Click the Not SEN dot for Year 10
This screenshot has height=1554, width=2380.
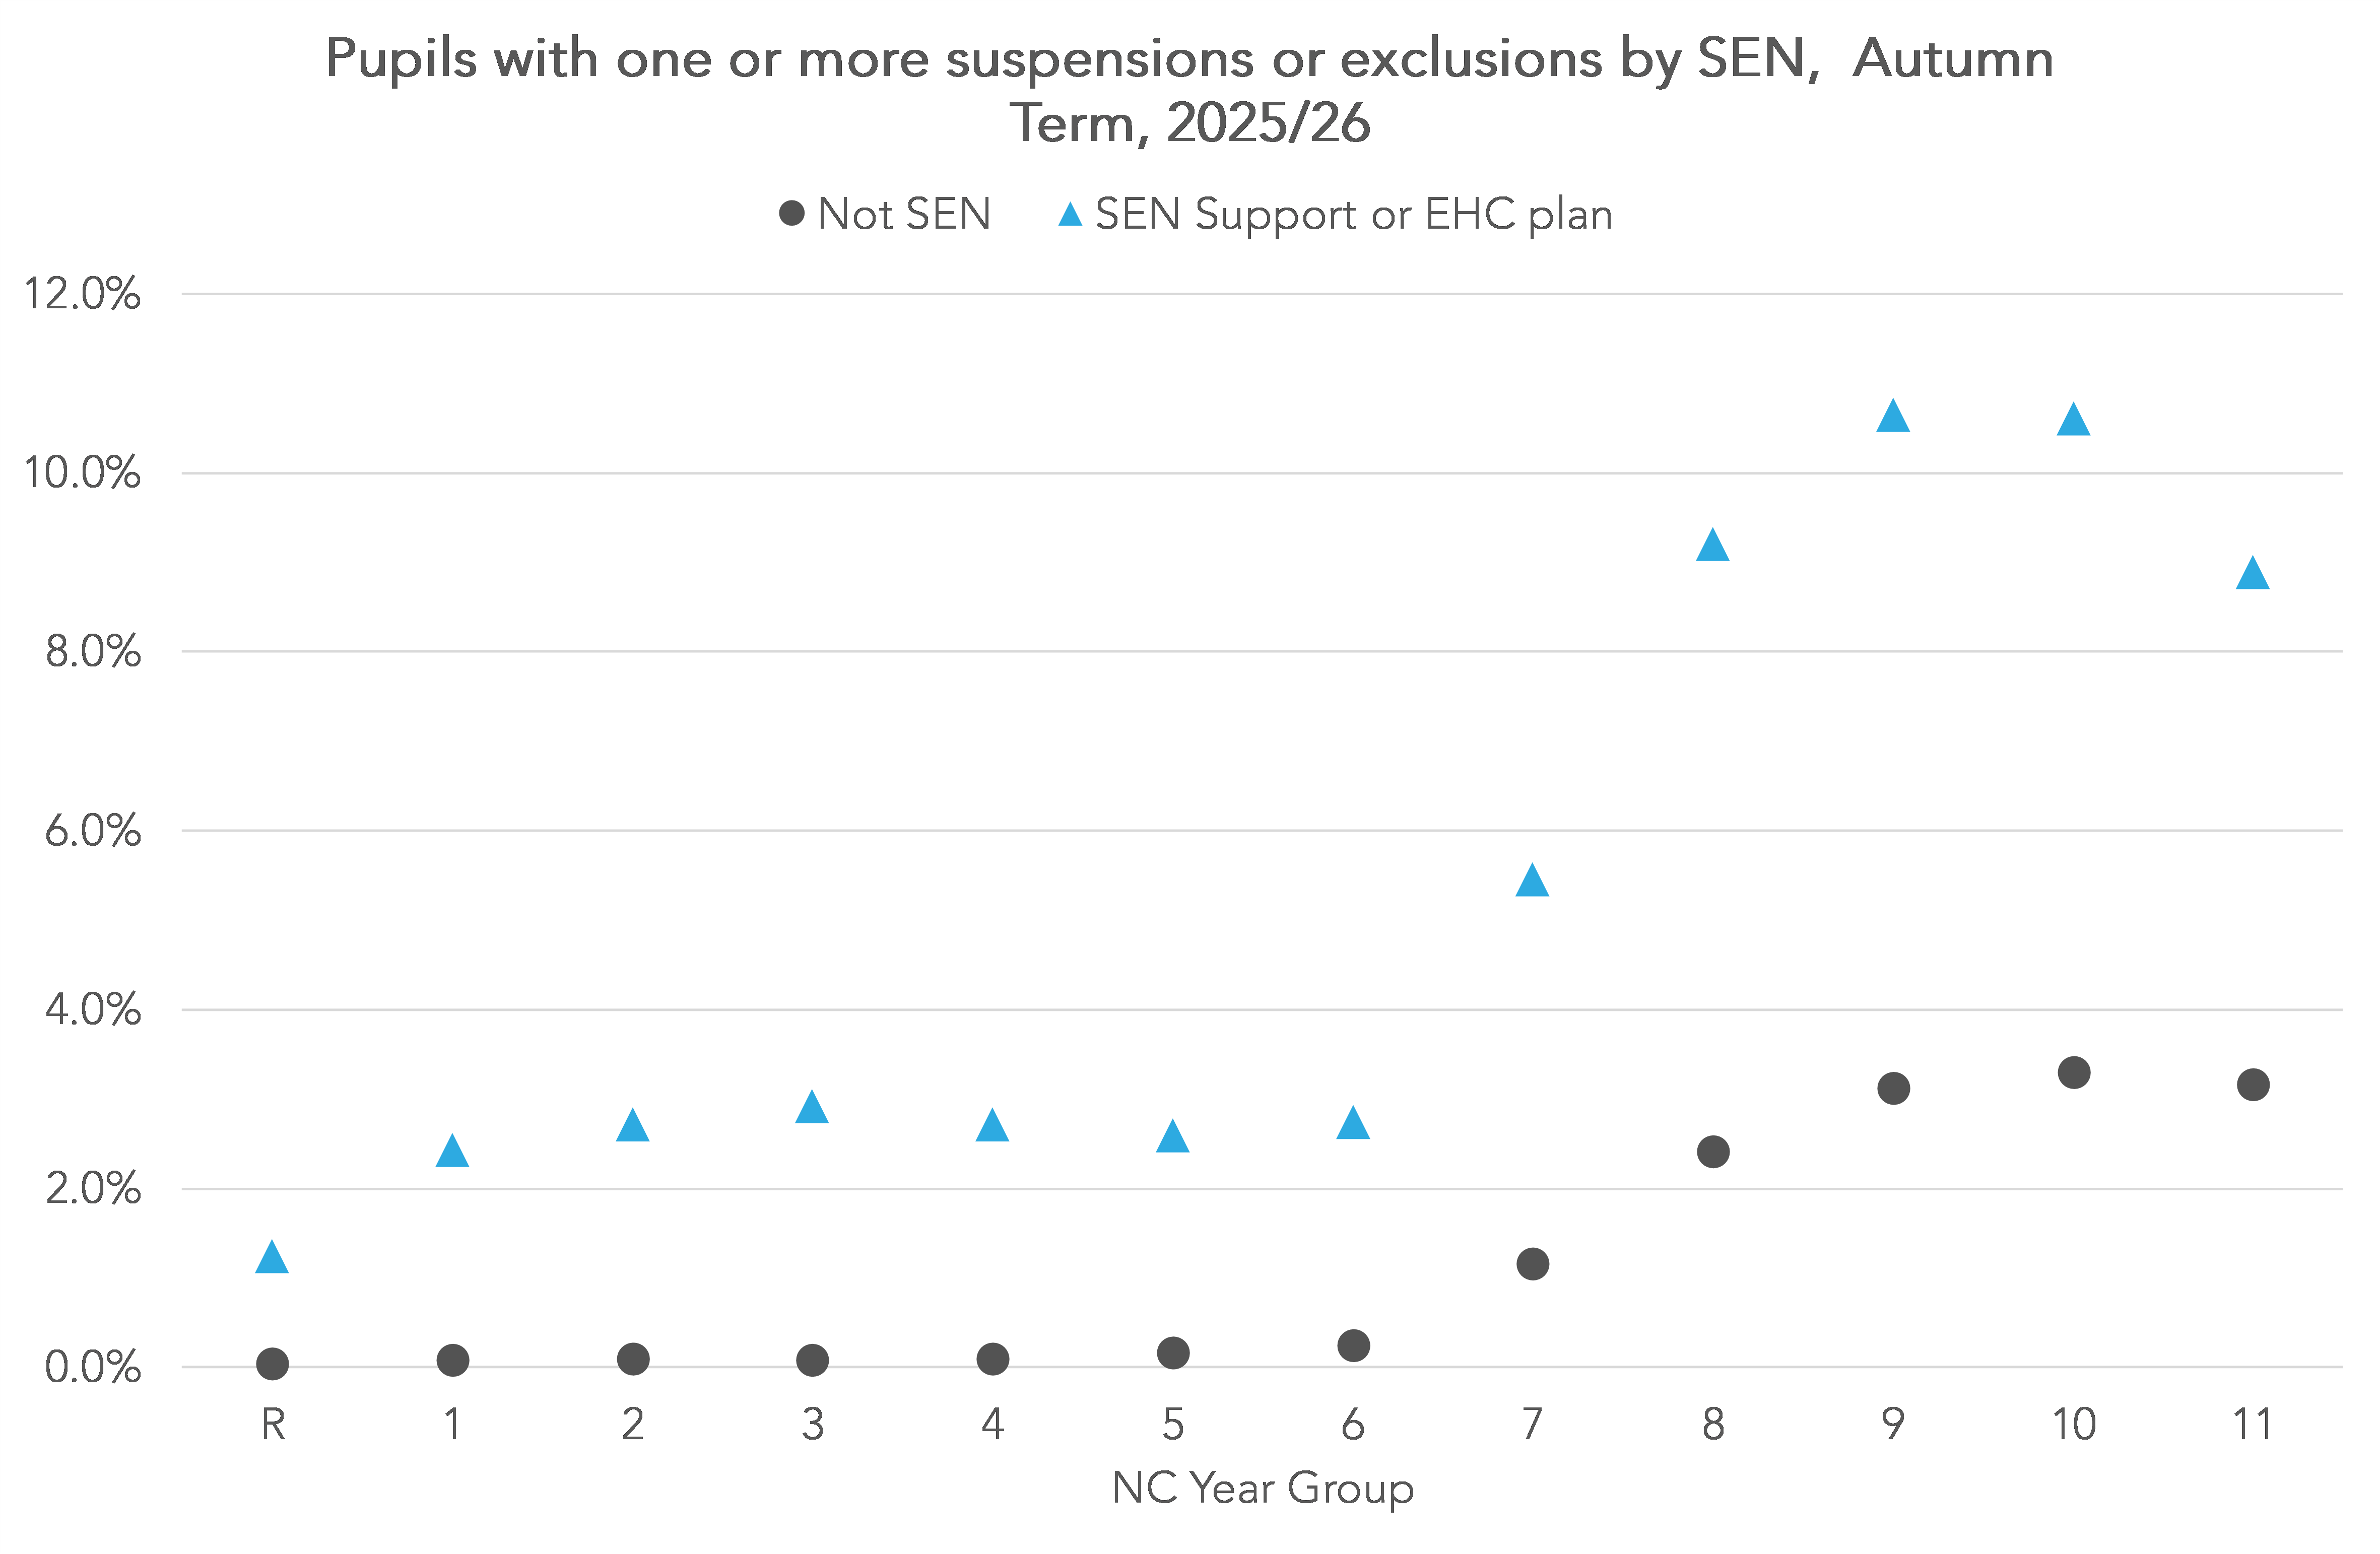tap(2074, 1073)
